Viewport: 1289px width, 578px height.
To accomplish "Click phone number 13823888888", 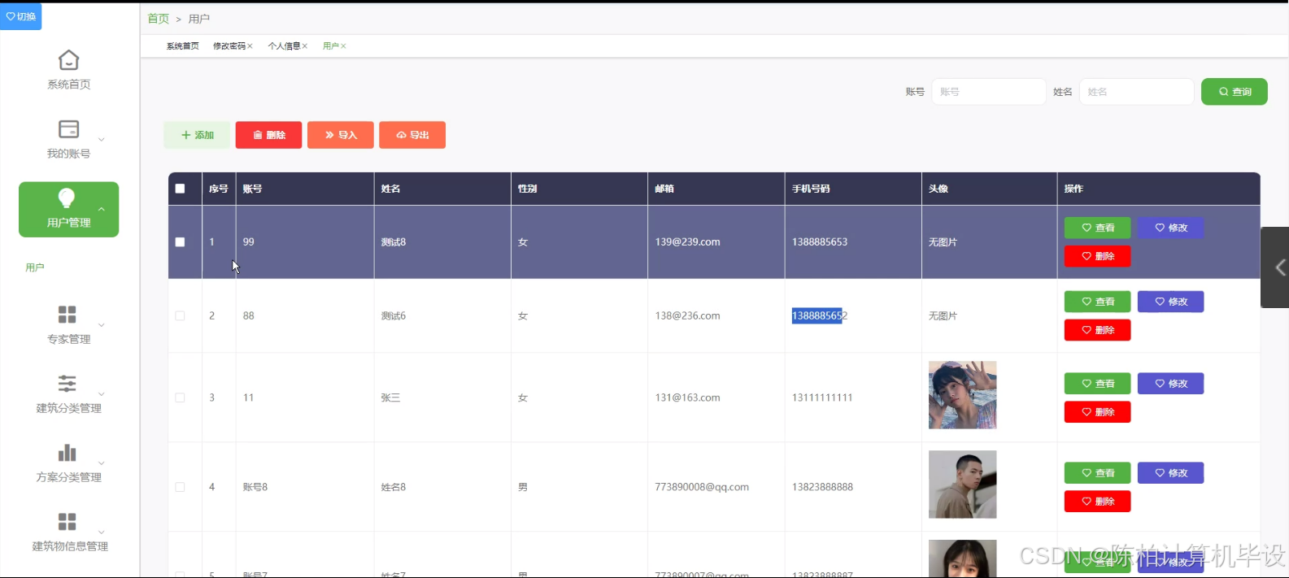I will [822, 488].
